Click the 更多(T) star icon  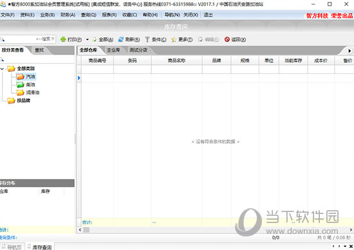pos(174,39)
